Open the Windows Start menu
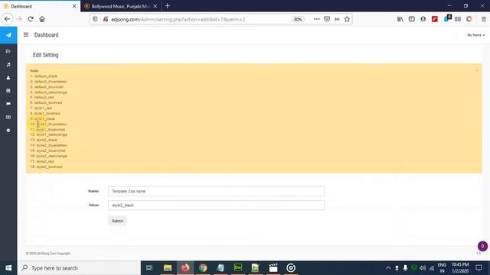This screenshot has height=275, width=490. pyautogui.click(x=8, y=268)
